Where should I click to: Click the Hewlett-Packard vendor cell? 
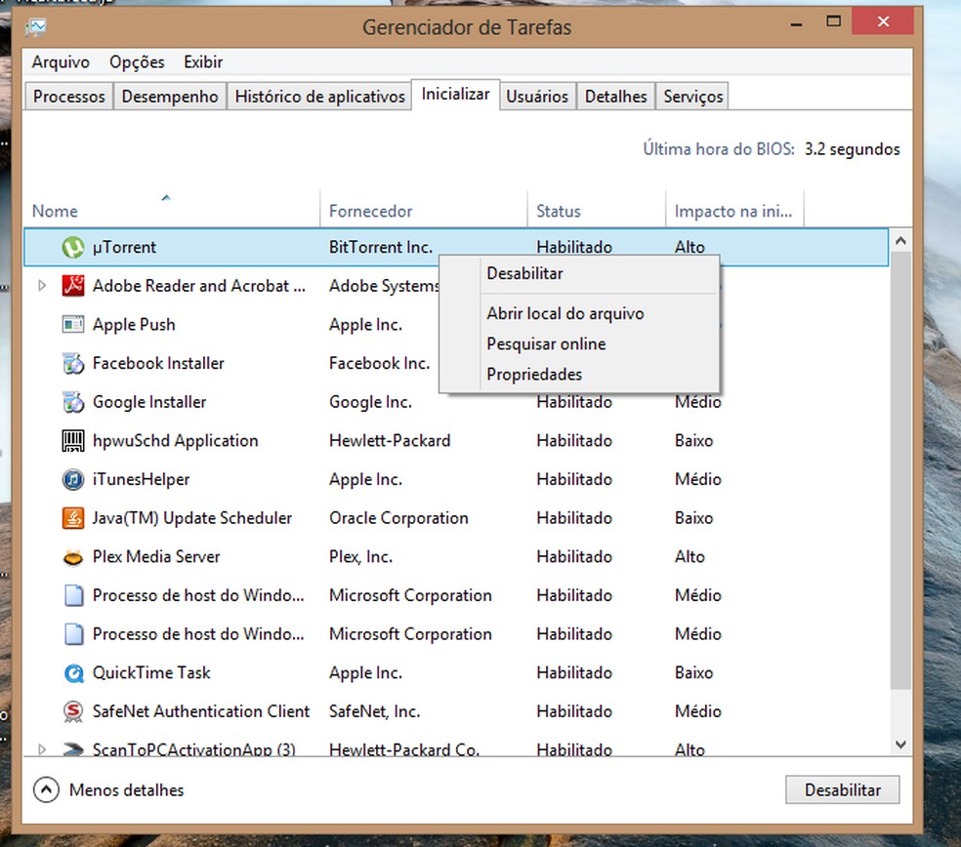pyautogui.click(x=389, y=441)
